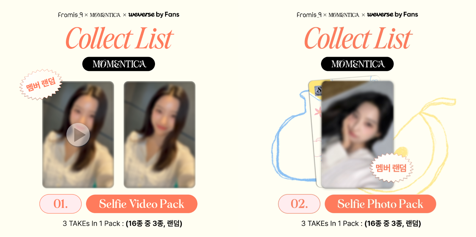
Task: Click the right Collect List heading
Action: point(358,38)
